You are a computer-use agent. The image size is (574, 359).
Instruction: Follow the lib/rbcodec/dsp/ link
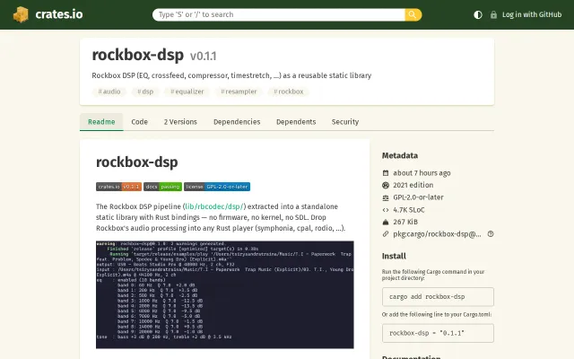tap(214, 206)
